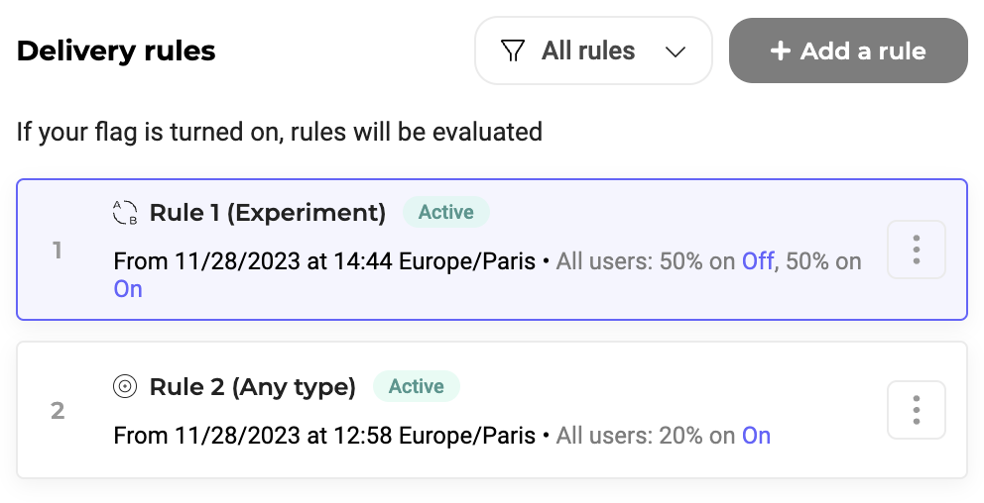Screen dimensions: 984x503
Task: Click the On variation link in Rule 2
Action: click(x=756, y=436)
